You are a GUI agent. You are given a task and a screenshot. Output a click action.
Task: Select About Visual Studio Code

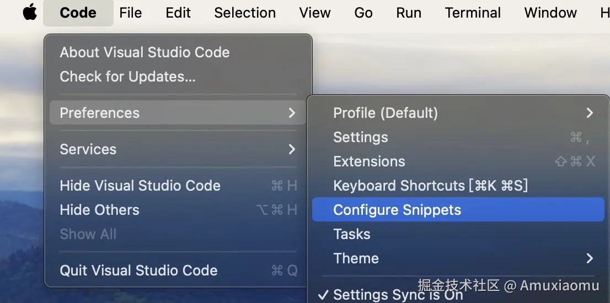pos(145,52)
